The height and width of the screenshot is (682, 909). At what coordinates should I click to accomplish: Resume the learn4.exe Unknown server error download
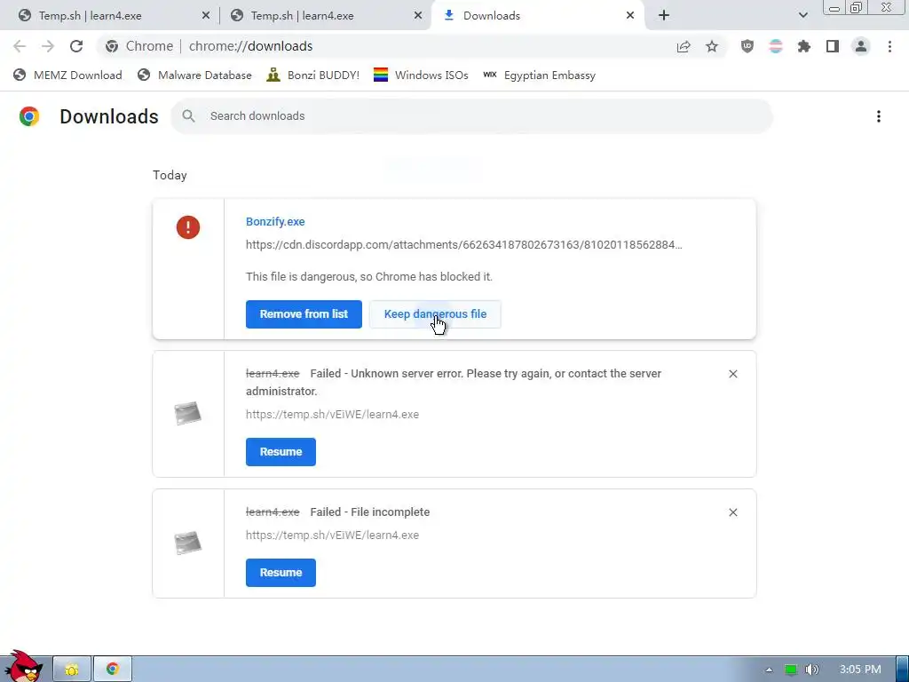click(281, 452)
